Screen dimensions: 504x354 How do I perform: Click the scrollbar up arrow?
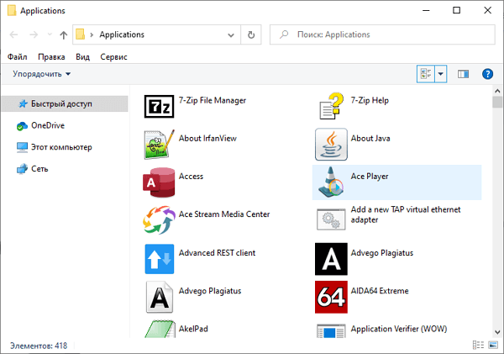[497, 91]
